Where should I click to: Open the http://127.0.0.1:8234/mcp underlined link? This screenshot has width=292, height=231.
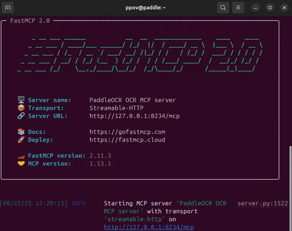(149, 227)
